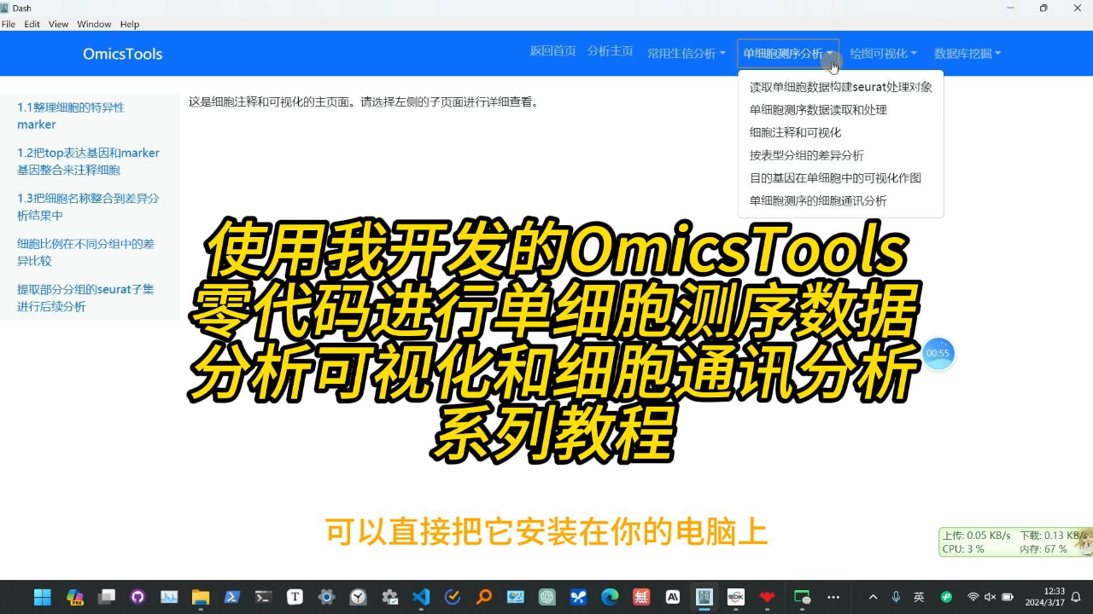The image size is (1093, 614).
Task: Expand the 常用生信分析 dropdown
Action: 686,54
